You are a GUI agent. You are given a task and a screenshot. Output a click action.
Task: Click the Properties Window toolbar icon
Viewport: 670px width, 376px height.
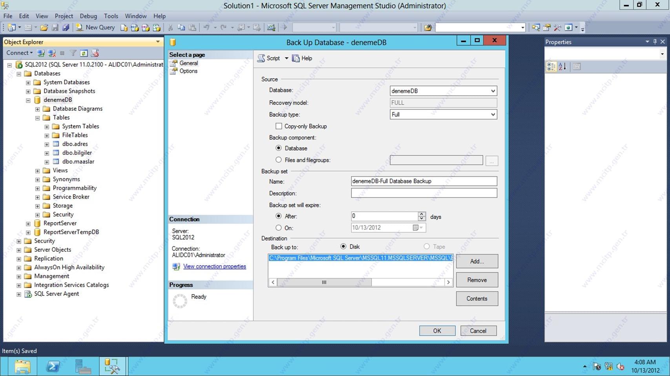(546, 27)
